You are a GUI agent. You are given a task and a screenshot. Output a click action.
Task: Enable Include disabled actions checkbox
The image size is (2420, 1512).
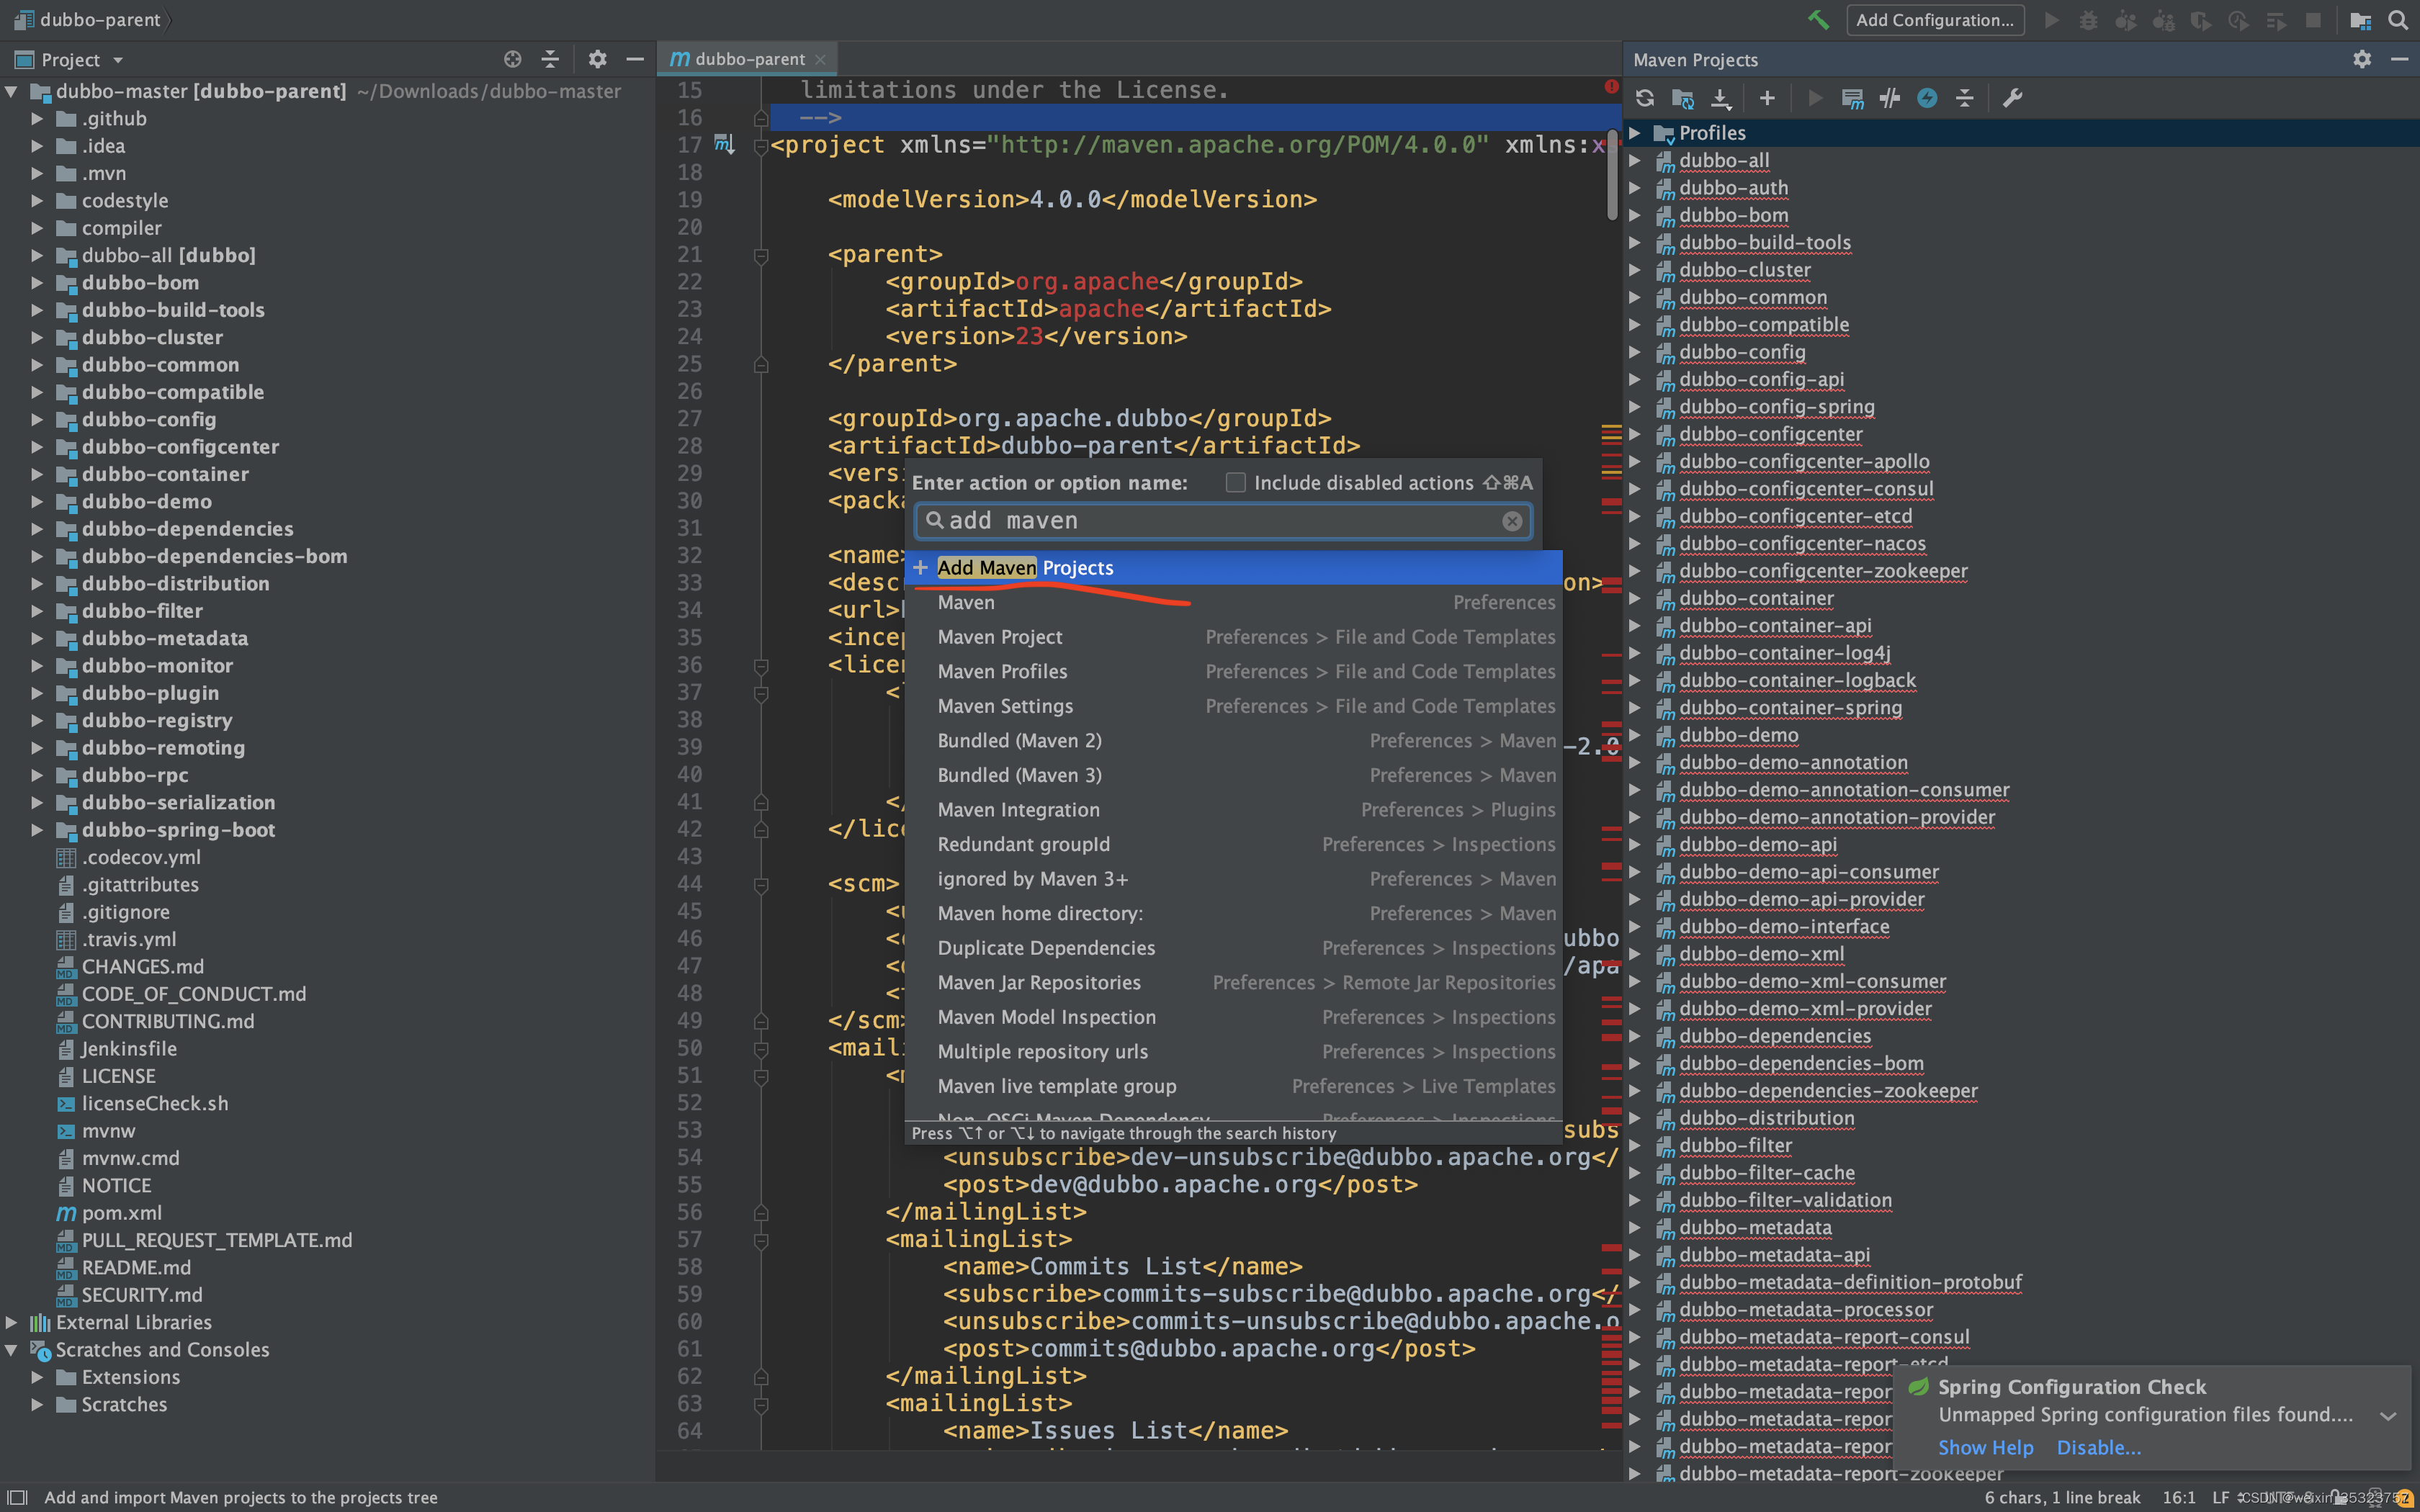click(1236, 483)
